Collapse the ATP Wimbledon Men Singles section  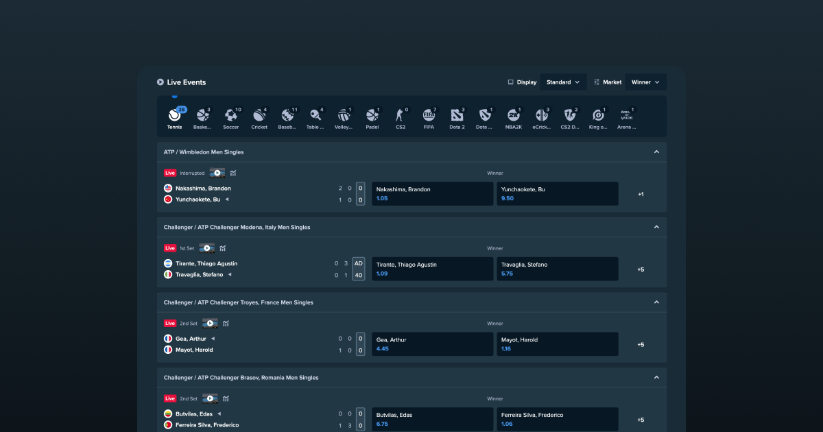656,152
